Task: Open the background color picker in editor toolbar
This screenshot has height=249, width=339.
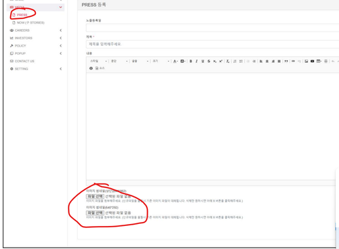Action: (x=182, y=61)
